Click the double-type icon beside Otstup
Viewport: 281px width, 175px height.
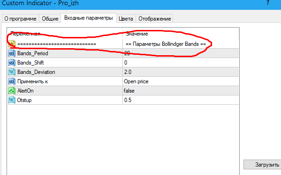(x=12, y=100)
